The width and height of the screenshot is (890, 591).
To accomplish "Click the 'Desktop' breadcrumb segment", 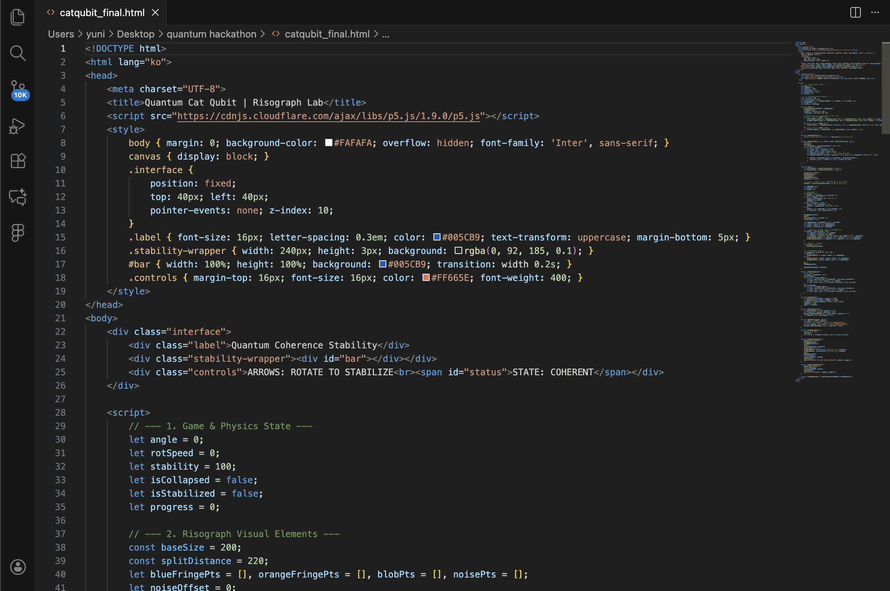I will point(135,34).
